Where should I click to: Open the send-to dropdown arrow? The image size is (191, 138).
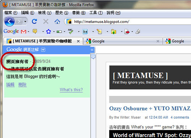click(x=132, y=31)
